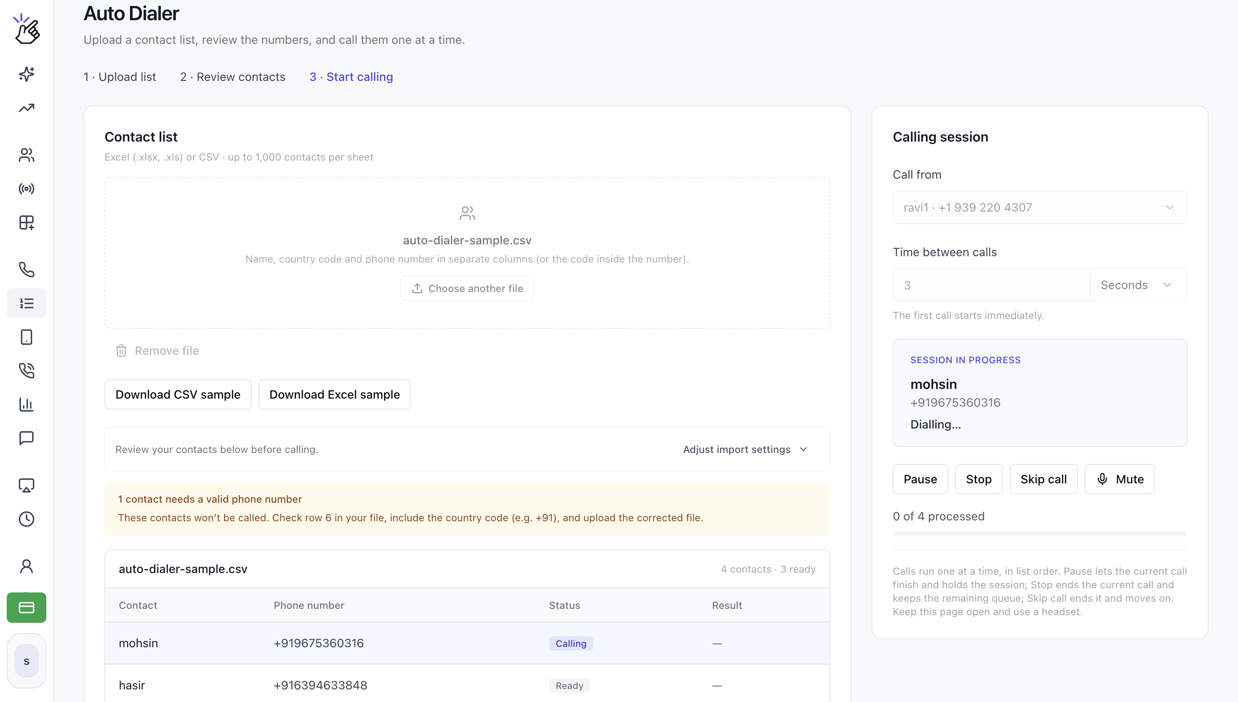Open the trending analytics arrow icon
Viewport: 1238px width, 702px height.
tap(27, 107)
